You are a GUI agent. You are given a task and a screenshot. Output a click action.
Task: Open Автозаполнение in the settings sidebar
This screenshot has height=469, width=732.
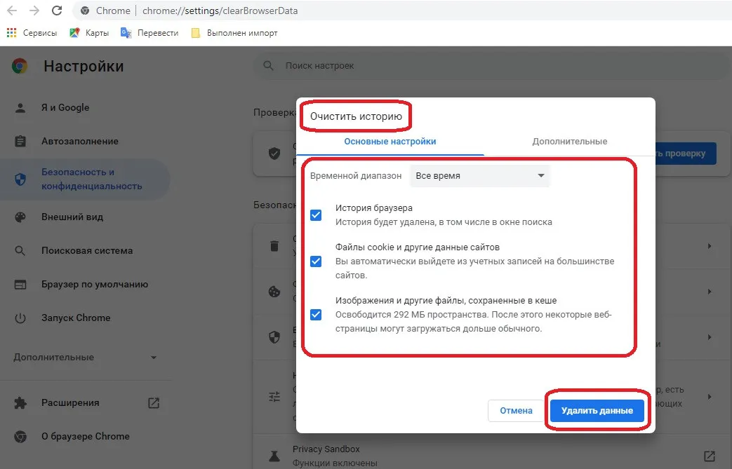[x=79, y=142]
